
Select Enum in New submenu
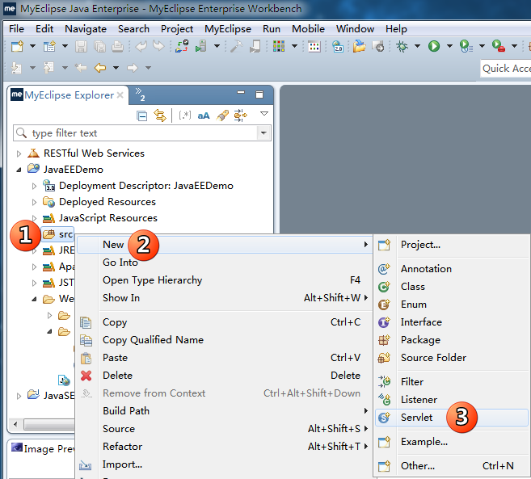click(452, 305)
